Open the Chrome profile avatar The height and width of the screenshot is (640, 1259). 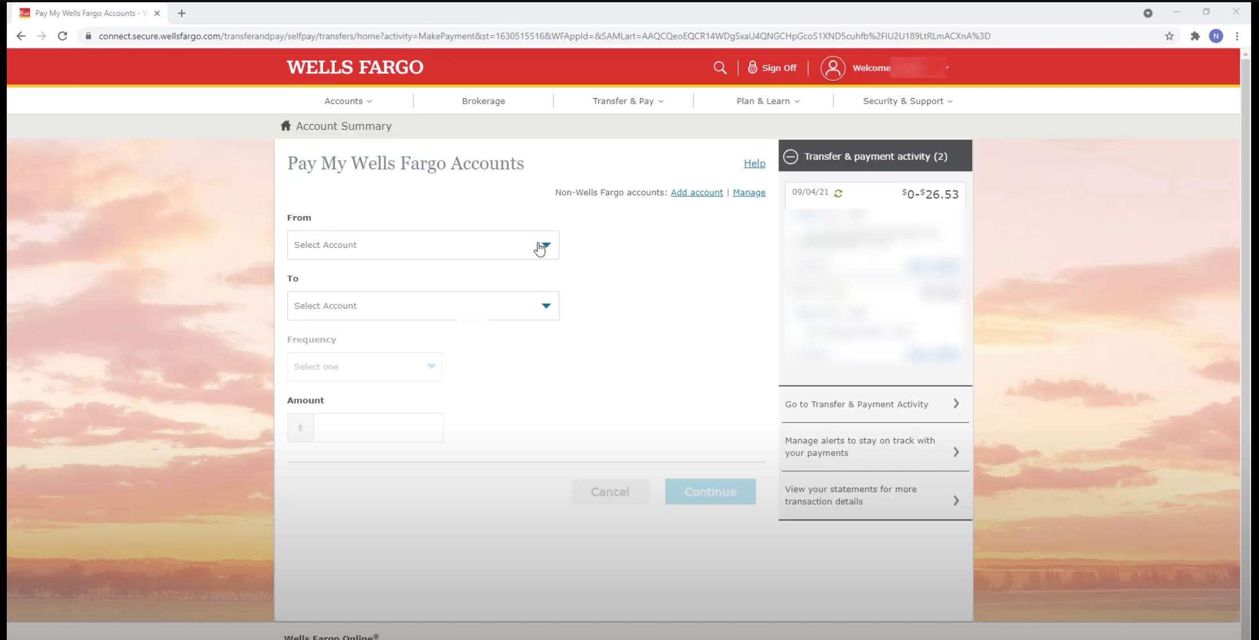[x=1216, y=36]
